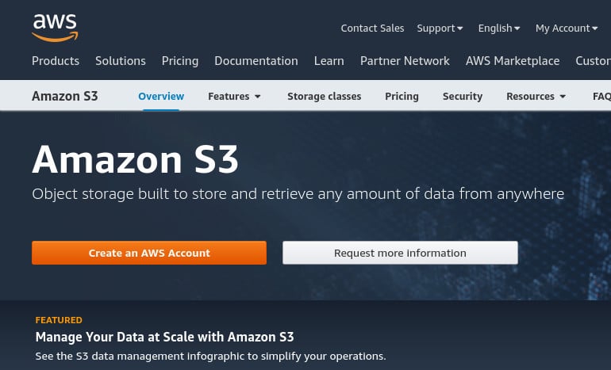Open the Features submenu arrow

point(258,97)
